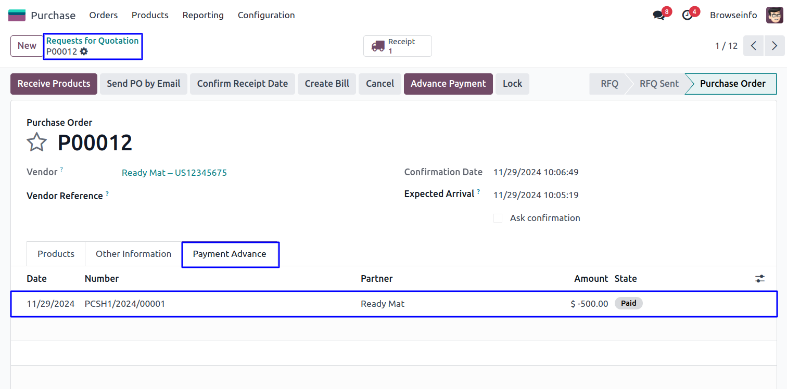Expand the Reporting menu

tap(203, 15)
